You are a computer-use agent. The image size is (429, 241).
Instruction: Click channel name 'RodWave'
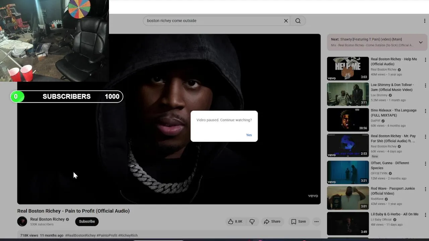pos(377,199)
